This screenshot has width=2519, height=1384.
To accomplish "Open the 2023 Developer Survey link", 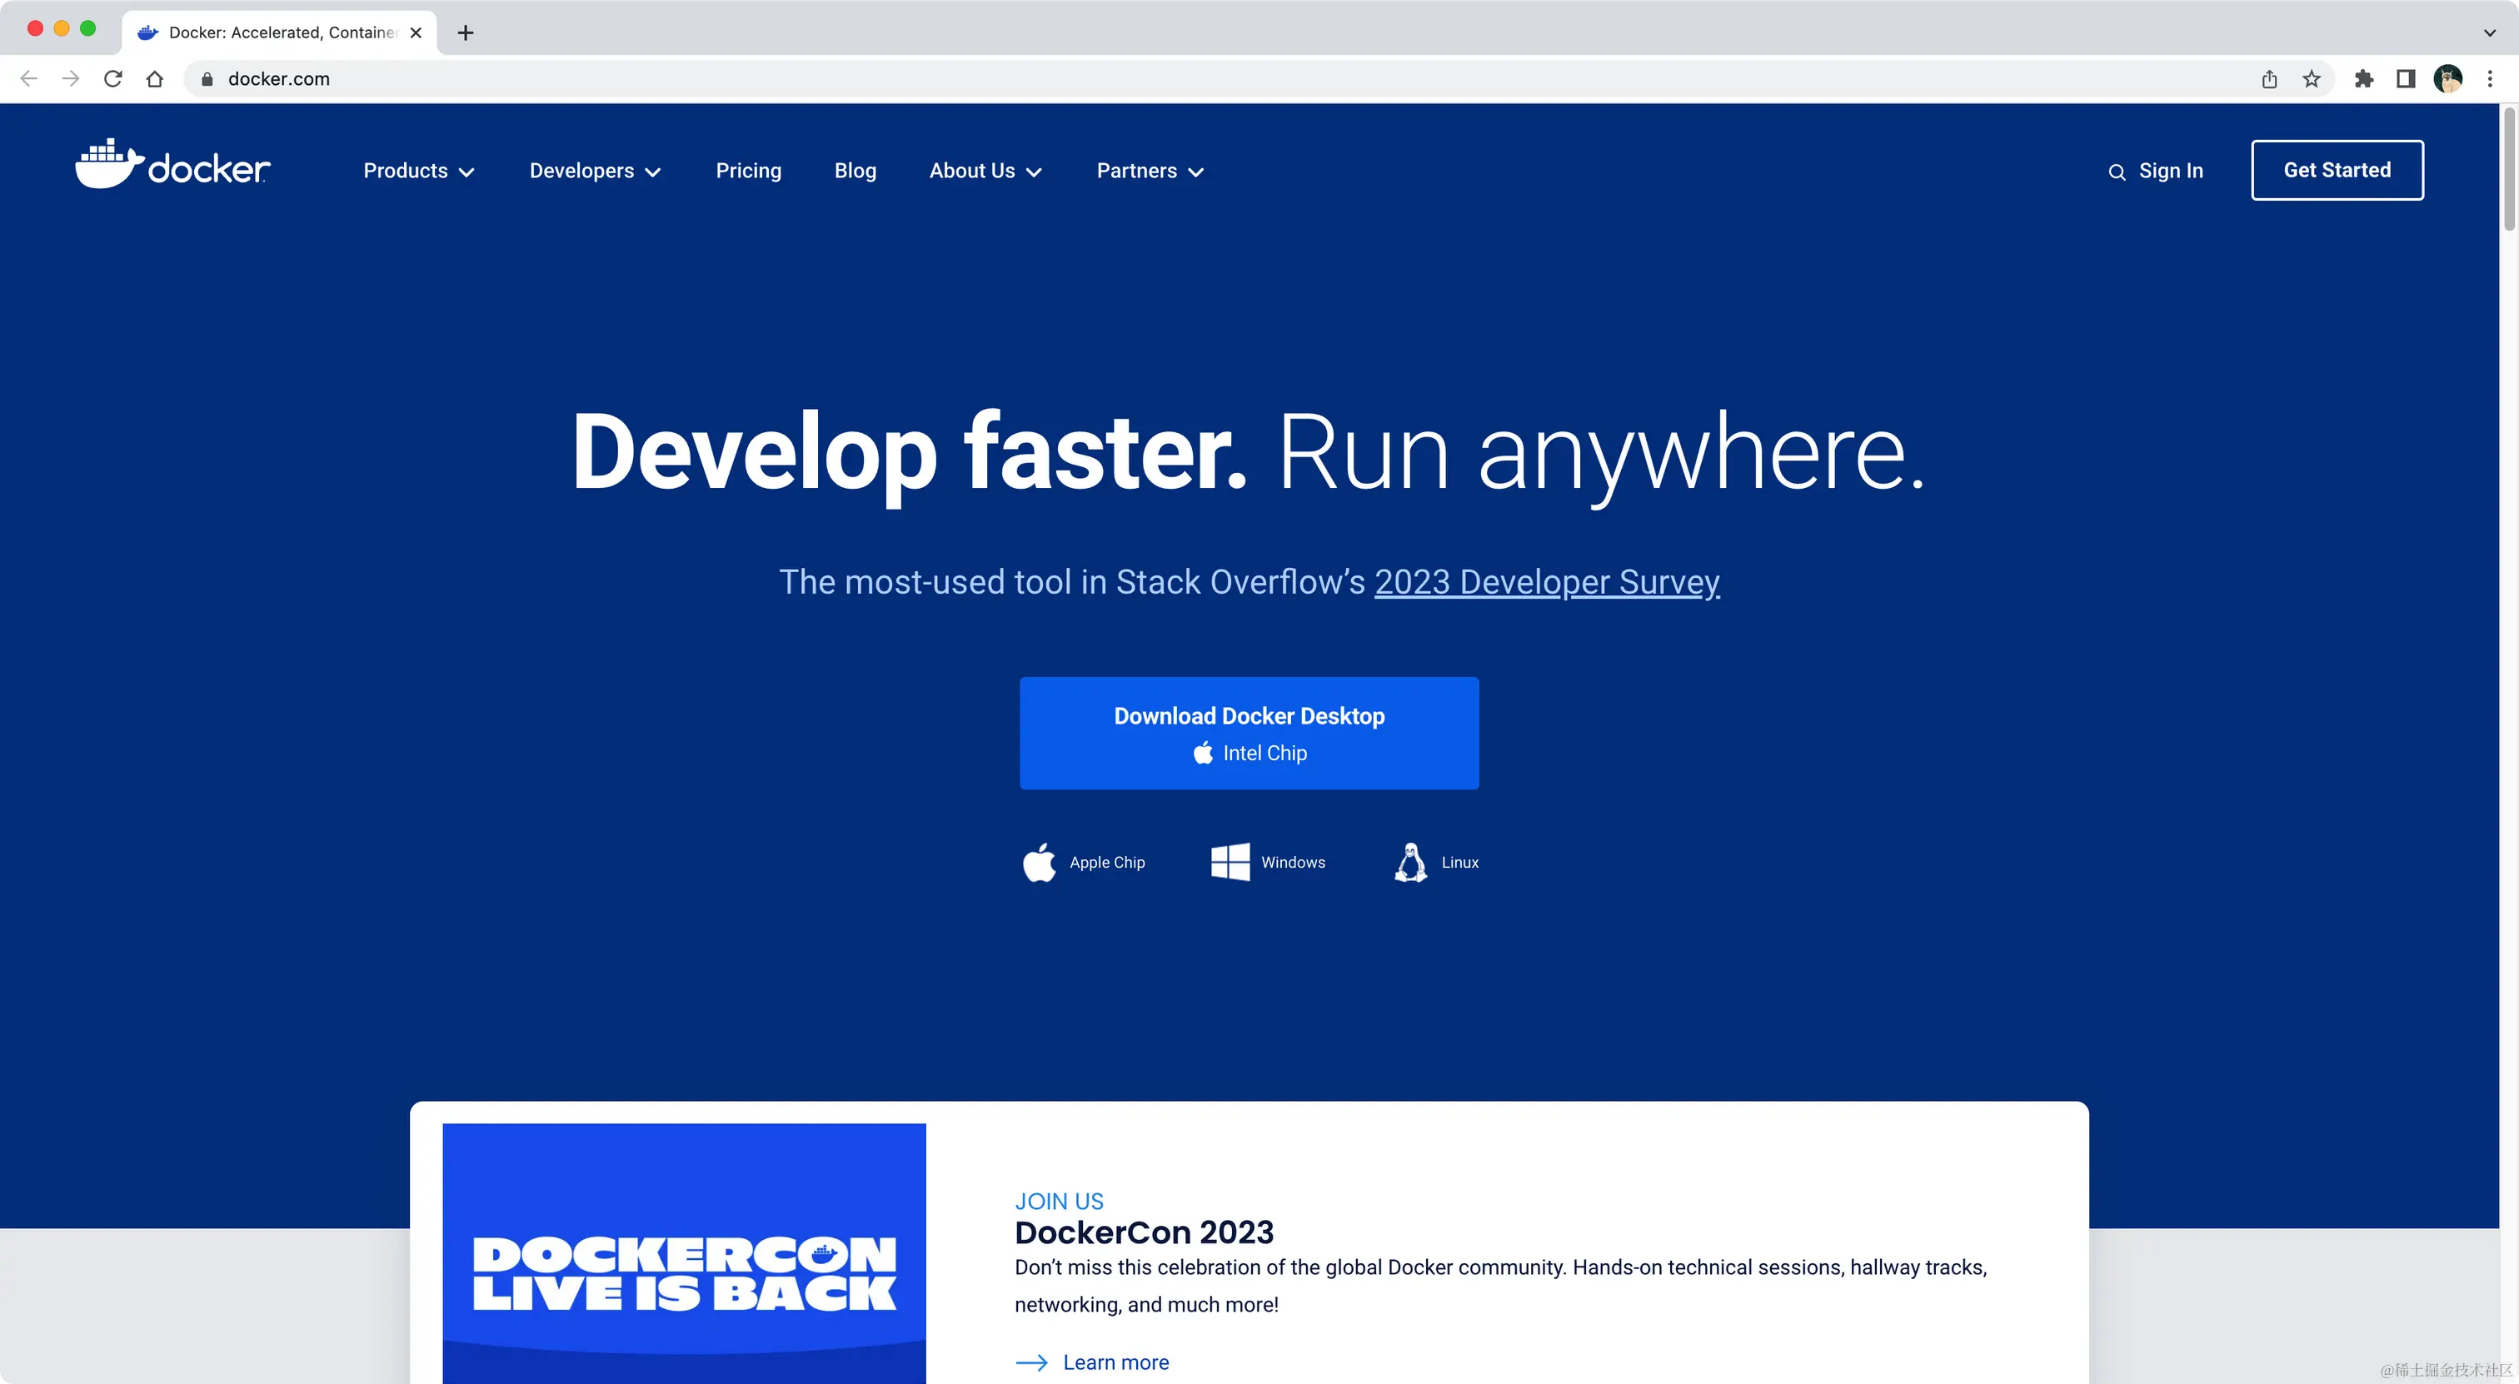I will pyautogui.click(x=1547, y=583).
